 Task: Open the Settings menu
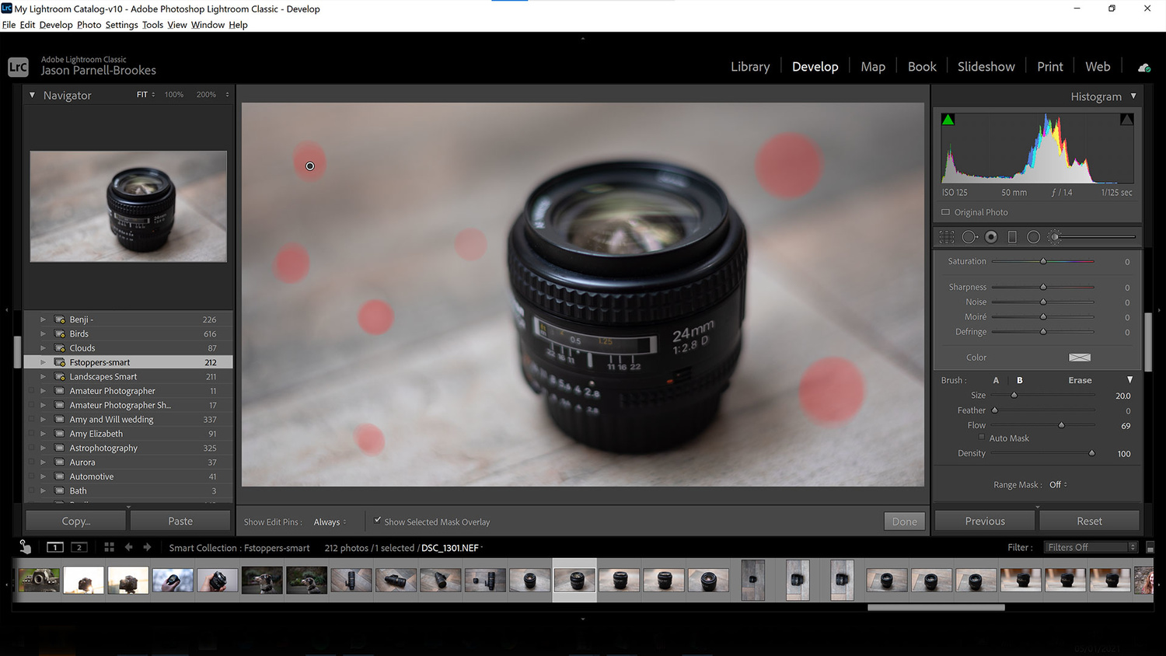(121, 24)
